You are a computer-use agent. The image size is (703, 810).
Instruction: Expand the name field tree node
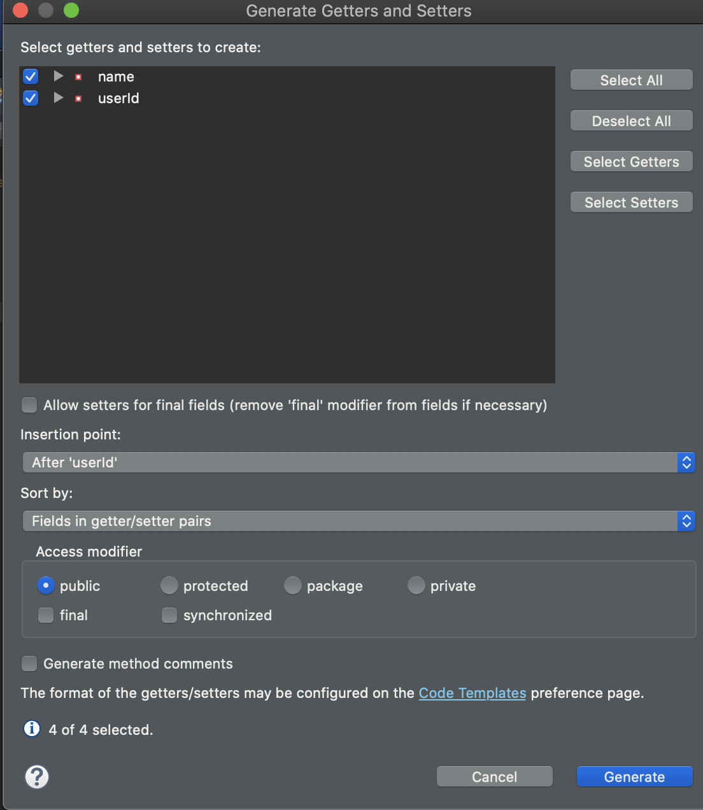(59, 76)
